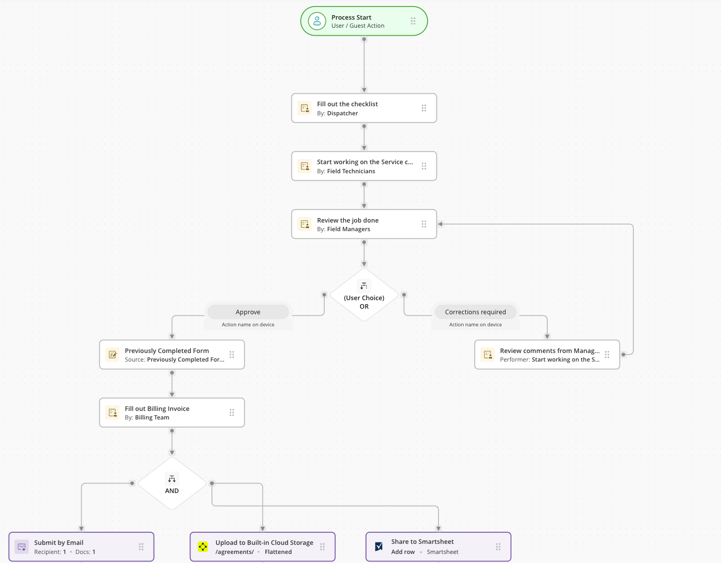The image size is (721, 563).
Task: Click the Previously Completed Form document icon
Action: click(x=112, y=355)
